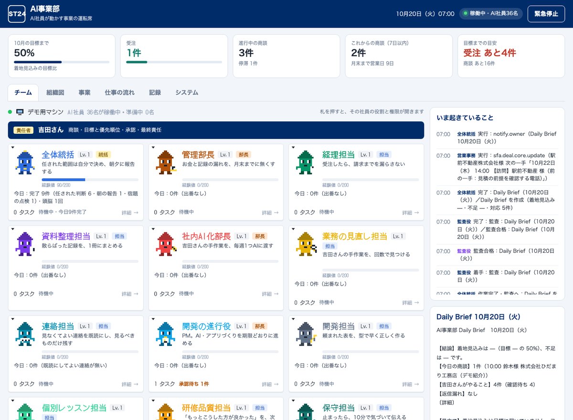Click the 全体統括 経験値 90/200 bar

90,180
